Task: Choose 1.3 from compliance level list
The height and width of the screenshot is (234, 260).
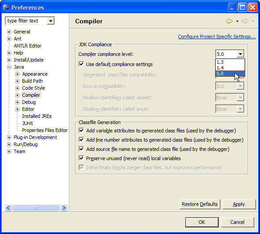Action: (x=230, y=62)
